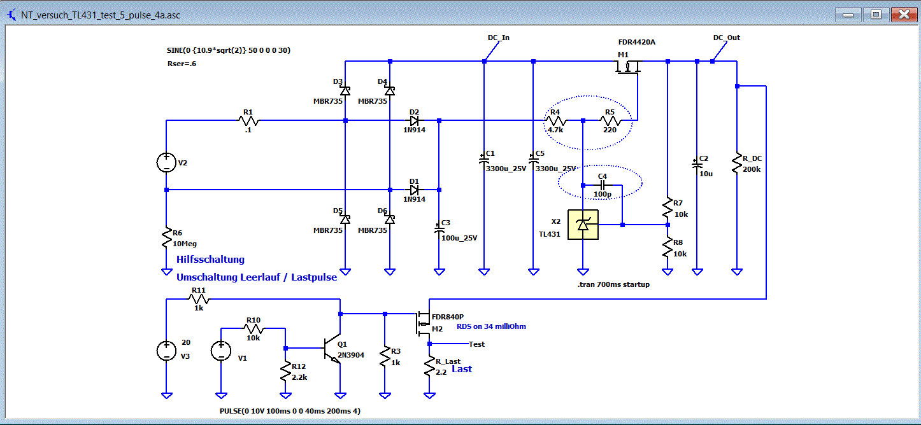The height and width of the screenshot is (425, 921).
Task: Click the FDR840P model label
Action: point(448,316)
